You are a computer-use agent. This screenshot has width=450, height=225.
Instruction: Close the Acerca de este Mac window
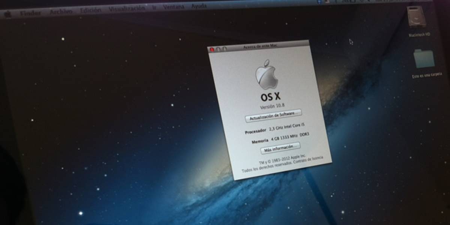tap(212, 49)
